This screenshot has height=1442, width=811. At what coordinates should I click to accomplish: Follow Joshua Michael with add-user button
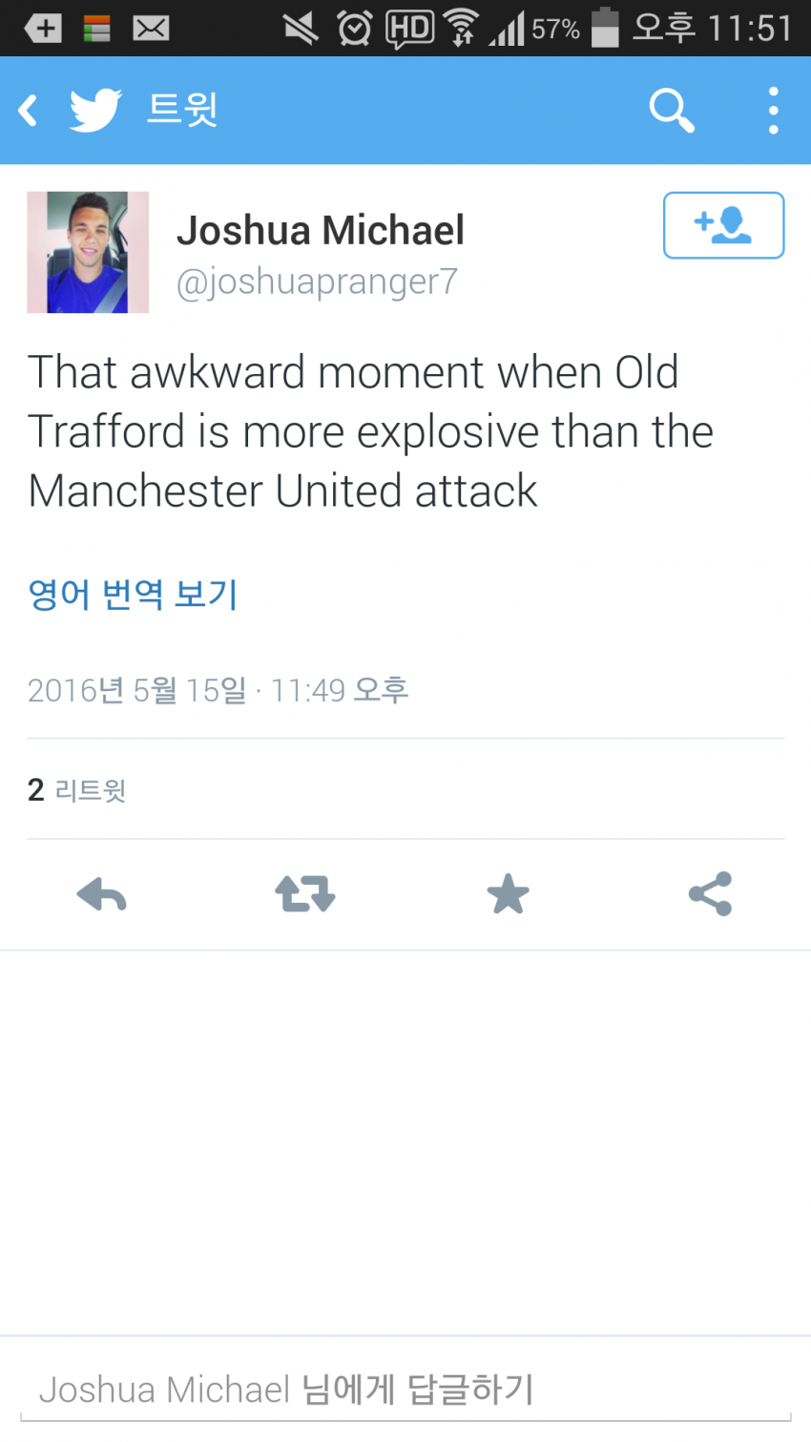[723, 225]
